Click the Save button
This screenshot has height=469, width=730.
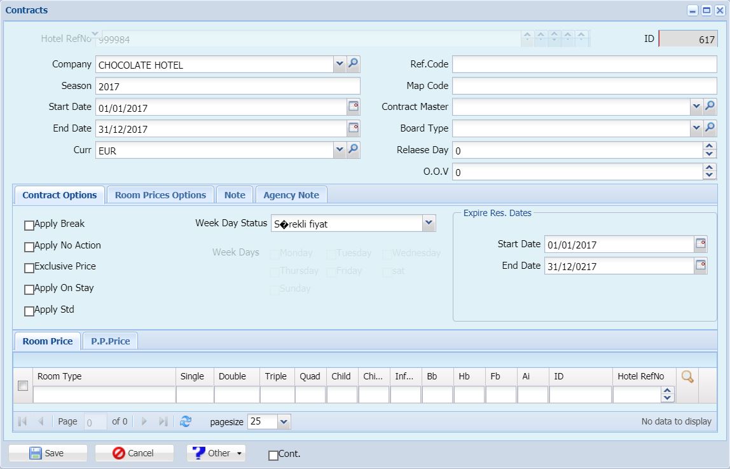coord(48,452)
